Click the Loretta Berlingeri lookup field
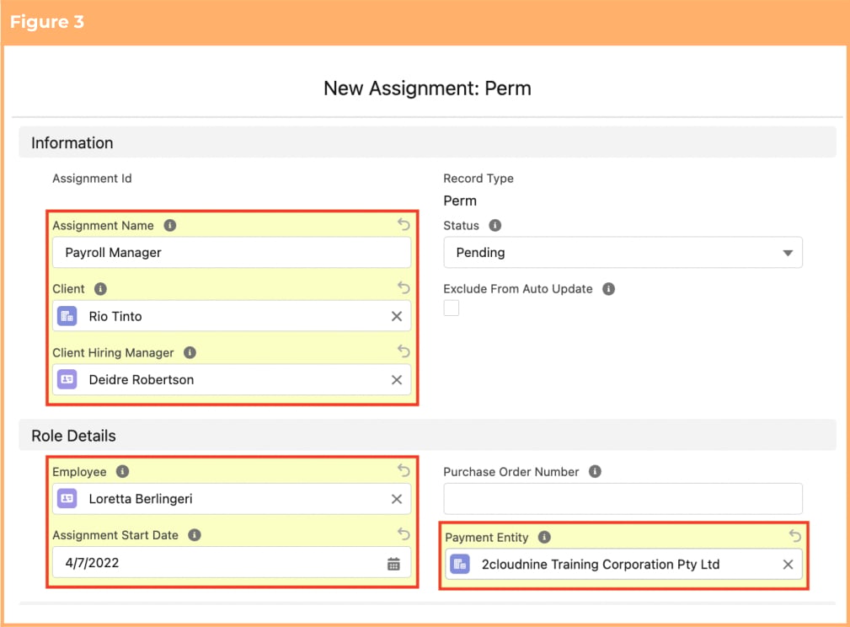Viewport: 850px width, 627px height. (x=232, y=498)
